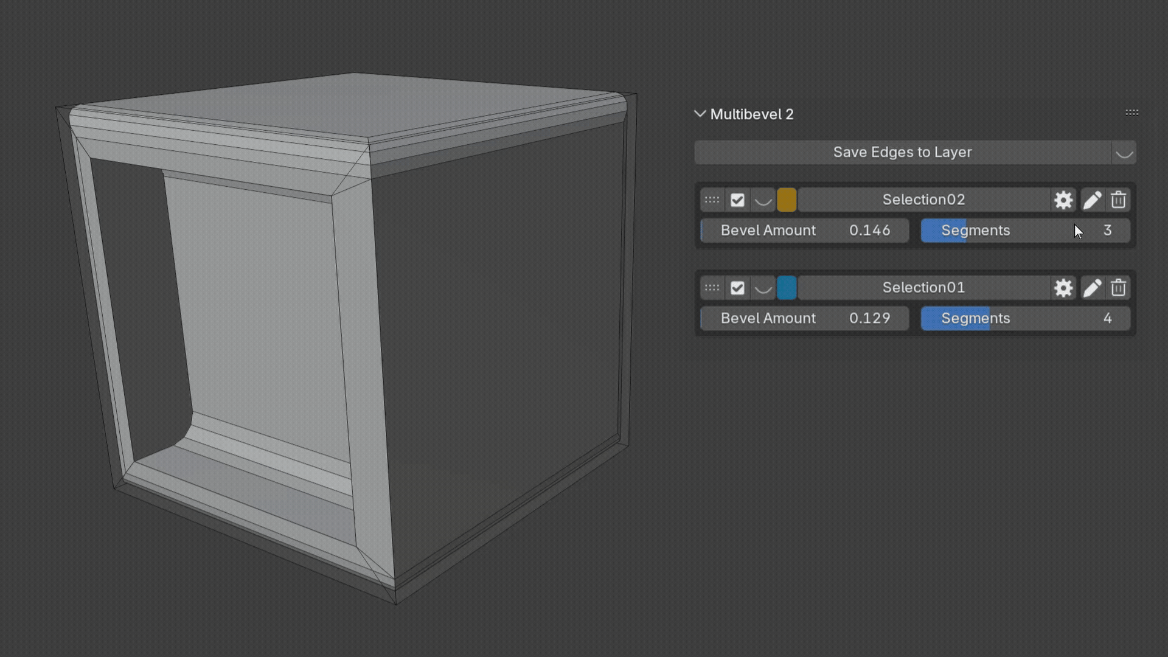Click Selection01 Segments slider showing 4
The image size is (1168, 657).
pos(1025,318)
